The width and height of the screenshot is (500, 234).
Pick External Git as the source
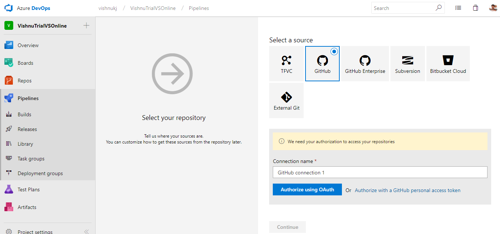click(x=286, y=100)
